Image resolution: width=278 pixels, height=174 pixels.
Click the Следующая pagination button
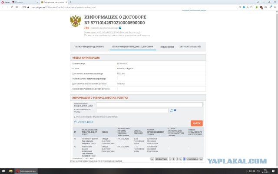[192, 159]
